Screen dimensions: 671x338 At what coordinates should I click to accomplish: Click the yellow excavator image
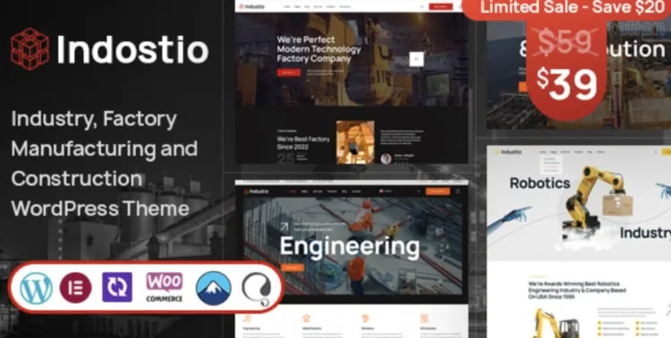pos(555,324)
